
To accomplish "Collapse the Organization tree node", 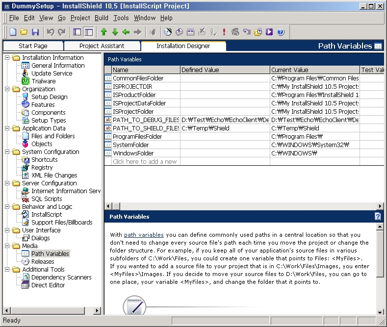I will tap(7, 89).
